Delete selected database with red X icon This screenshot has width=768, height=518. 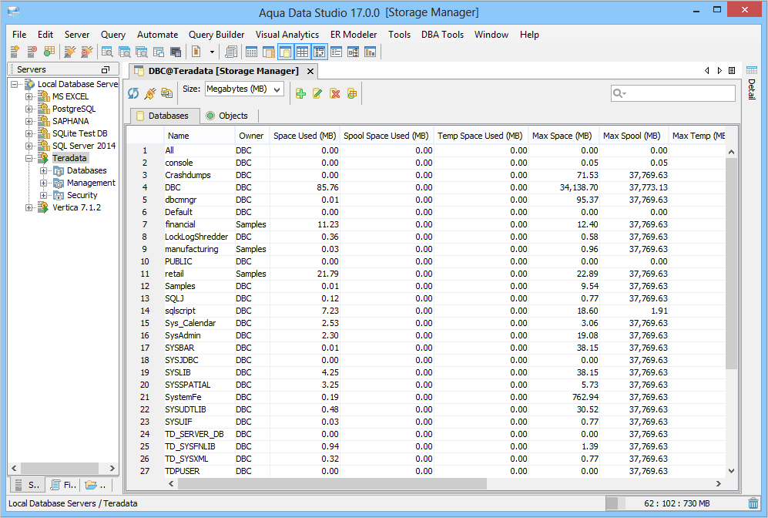pyautogui.click(x=334, y=93)
